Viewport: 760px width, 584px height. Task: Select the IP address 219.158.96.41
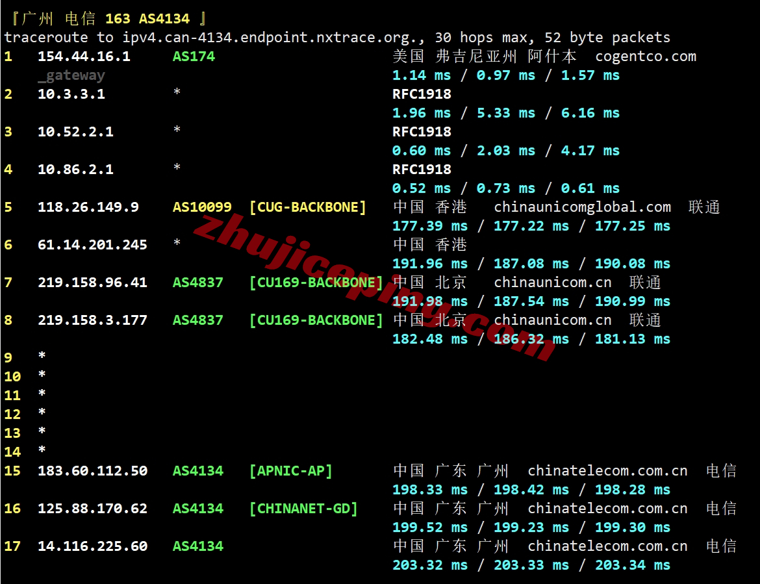[x=92, y=283]
